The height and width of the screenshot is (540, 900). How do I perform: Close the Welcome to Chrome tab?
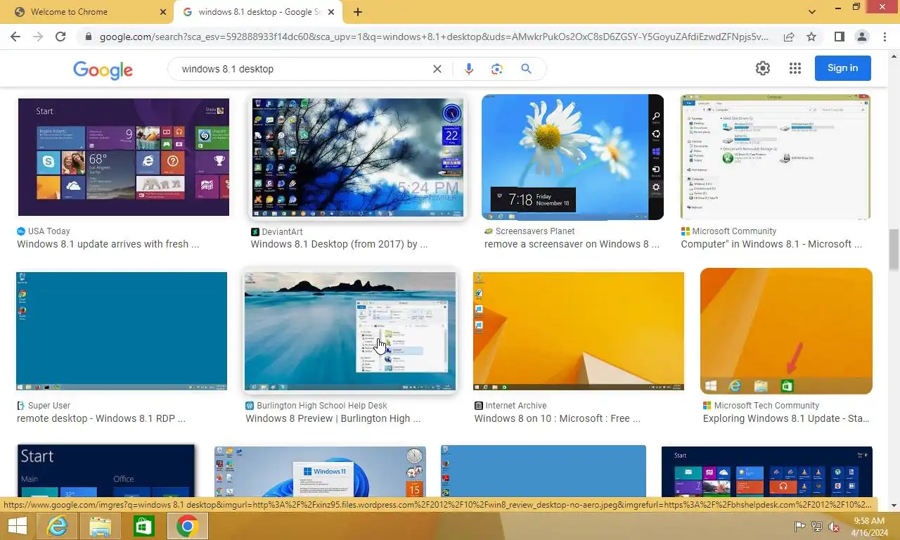click(163, 12)
